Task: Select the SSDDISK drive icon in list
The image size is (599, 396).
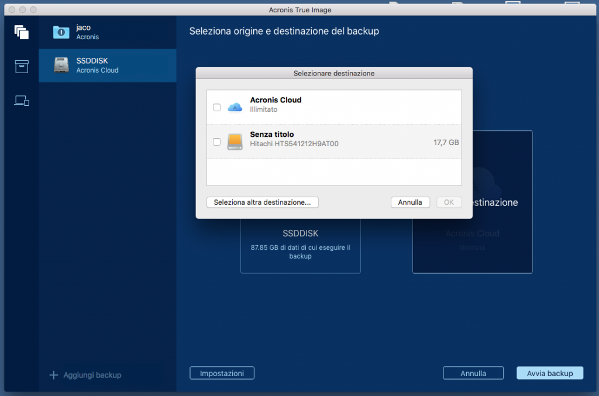Action: point(61,66)
